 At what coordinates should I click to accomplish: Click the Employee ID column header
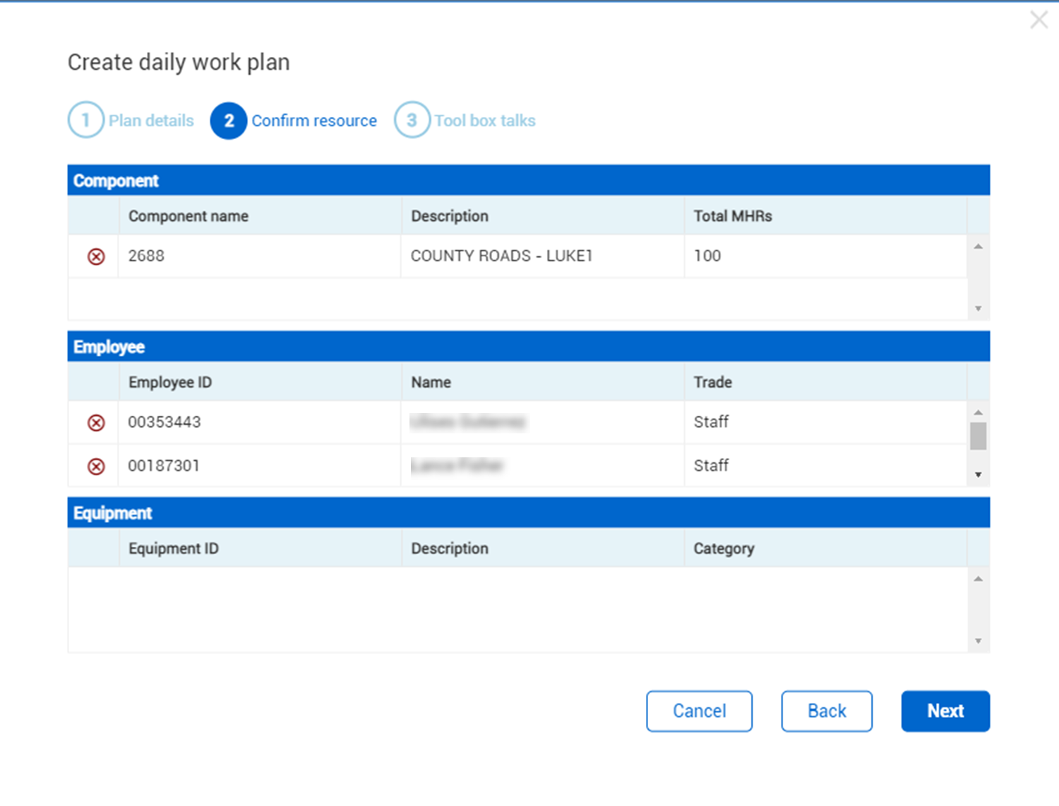170,383
